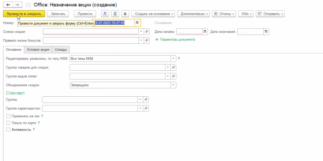Open the calendar picker for Дата начала
Screen dimensions: 323x161
[x=205, y=32]
